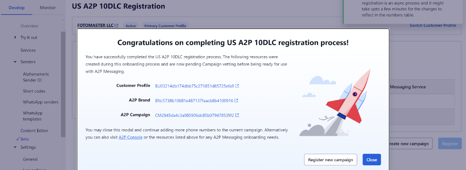Open Services in sidebar
This screenshot has height=170, width=466.
[28, 50]
